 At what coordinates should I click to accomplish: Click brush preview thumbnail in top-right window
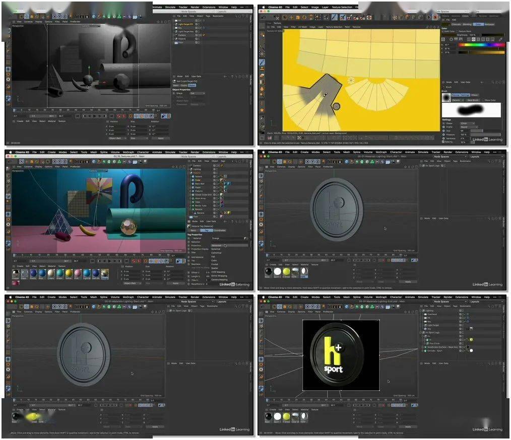[446, 98]
